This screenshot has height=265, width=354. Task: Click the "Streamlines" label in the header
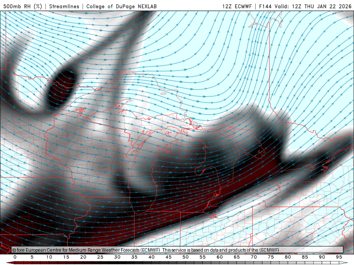[64, 6]
